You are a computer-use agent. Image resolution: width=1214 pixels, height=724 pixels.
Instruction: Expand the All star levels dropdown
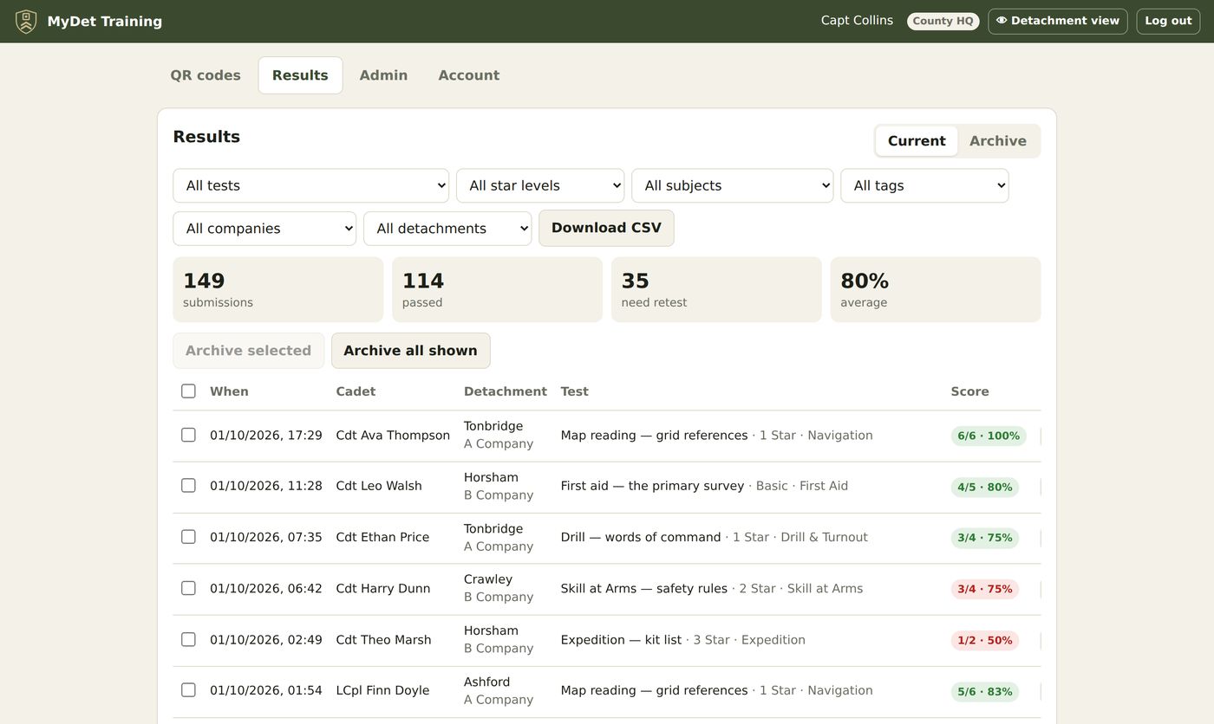point(540,185)
